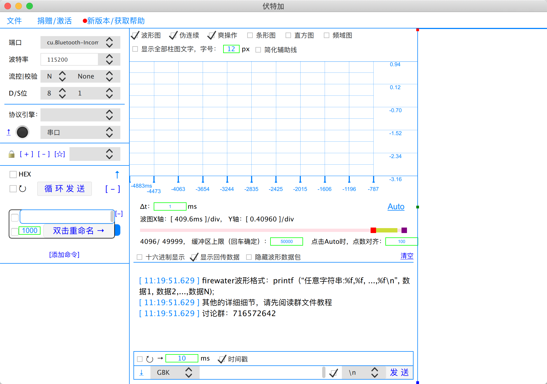Image resolution: width=547 pixels, height=384 pixels.
Task: Click [添加命令] link
Action: point(64,255)
